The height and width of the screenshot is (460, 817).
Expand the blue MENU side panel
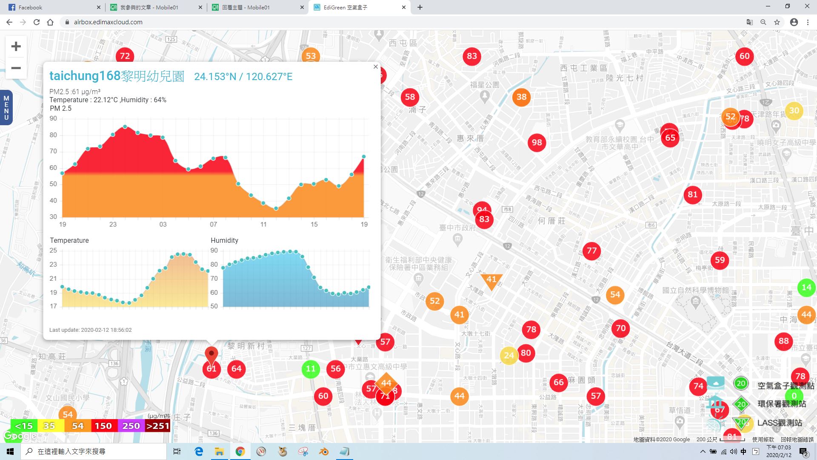point(6,108)
